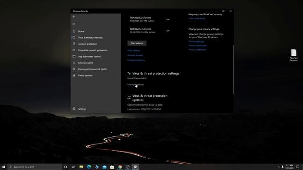Click the Windows Security taskbar icon
Viewport: 303px width, 170px height.
[135, 167]
